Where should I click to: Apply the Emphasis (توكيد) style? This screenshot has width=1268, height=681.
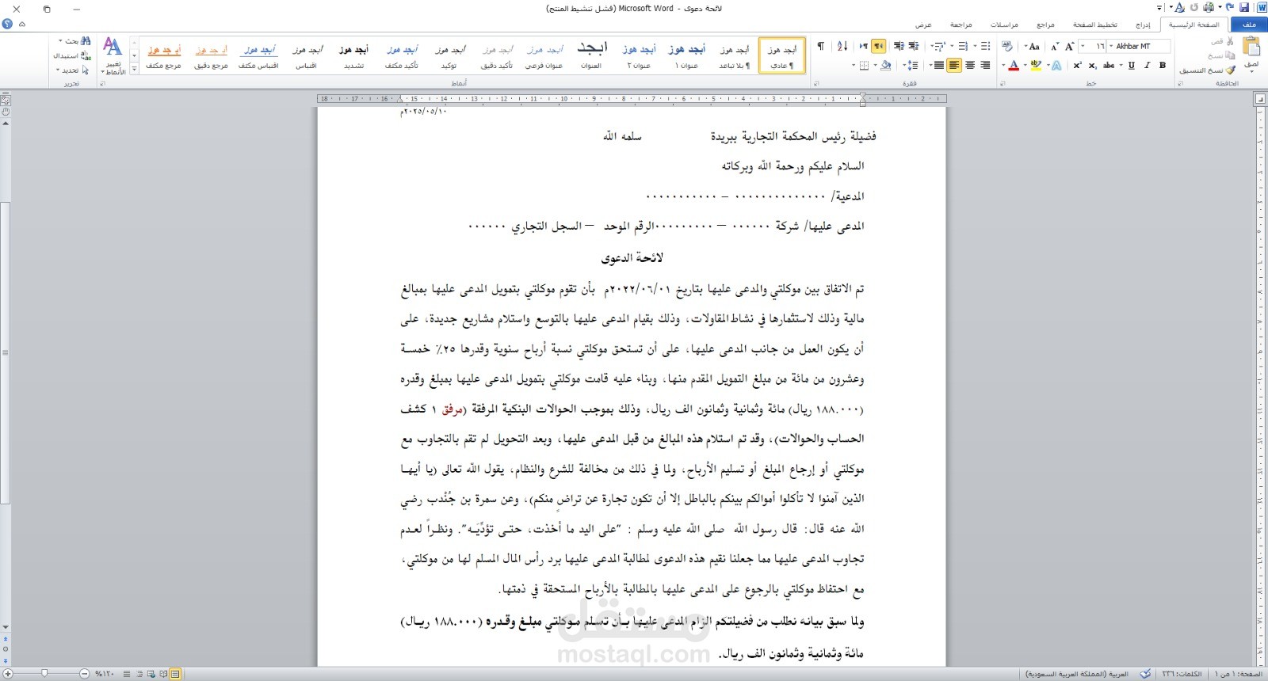pyautogui.click(x=449, y=55)
